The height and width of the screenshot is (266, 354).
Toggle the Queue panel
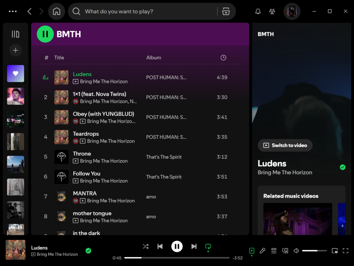click(x=274, y=251)
